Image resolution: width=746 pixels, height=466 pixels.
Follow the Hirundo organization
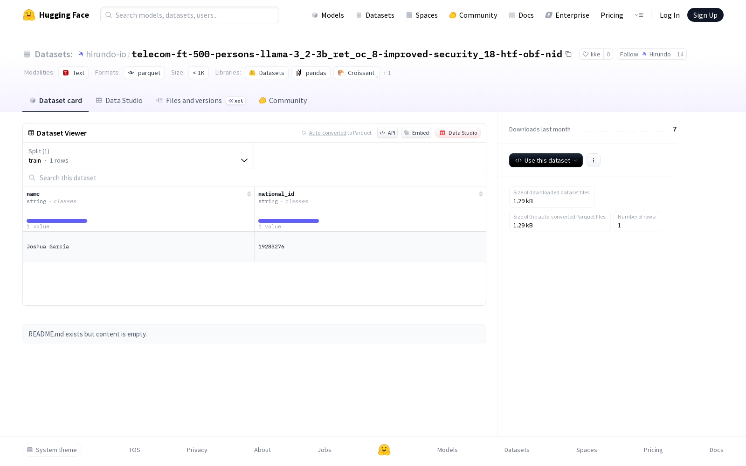pyautogui.click(x=645, y=54)
